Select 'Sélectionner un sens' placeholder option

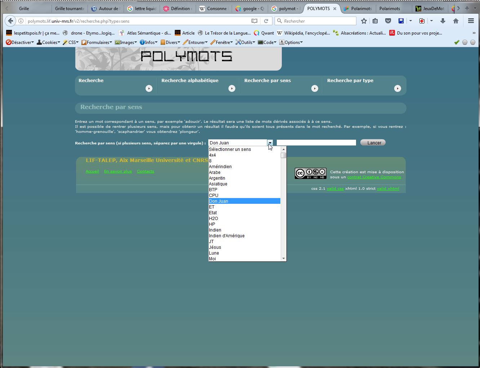point(245,149)
